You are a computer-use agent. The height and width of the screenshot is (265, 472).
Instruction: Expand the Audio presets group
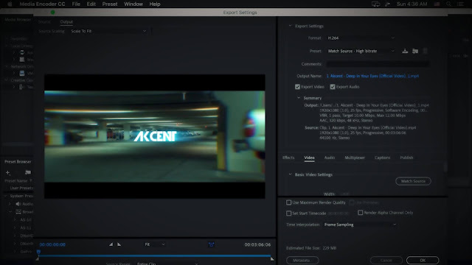pos(10,204)
